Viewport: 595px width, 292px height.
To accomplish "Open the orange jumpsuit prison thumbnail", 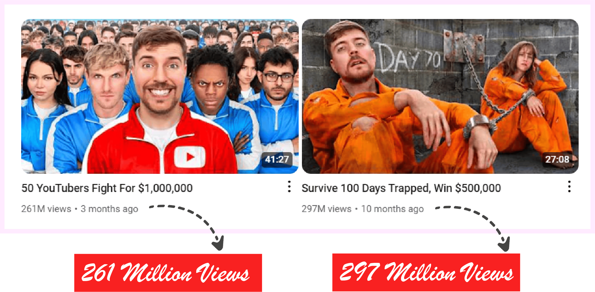I will pos(440,96).
